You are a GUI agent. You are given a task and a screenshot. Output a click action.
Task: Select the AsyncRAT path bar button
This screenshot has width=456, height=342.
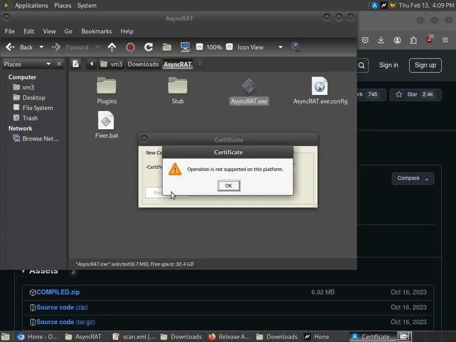[x=178, y=64]
